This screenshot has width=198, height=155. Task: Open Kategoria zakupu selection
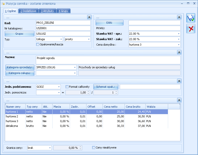point(20,73)
